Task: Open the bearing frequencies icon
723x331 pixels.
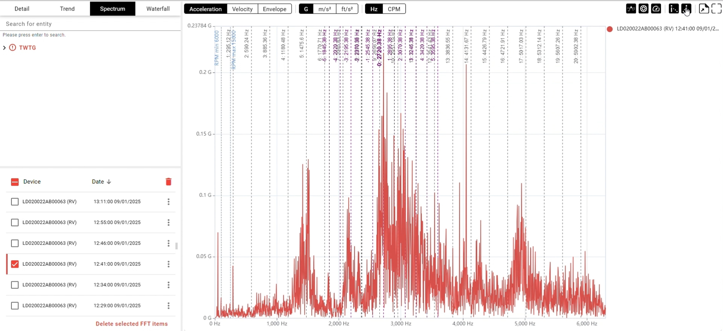Action: point(643,9)
